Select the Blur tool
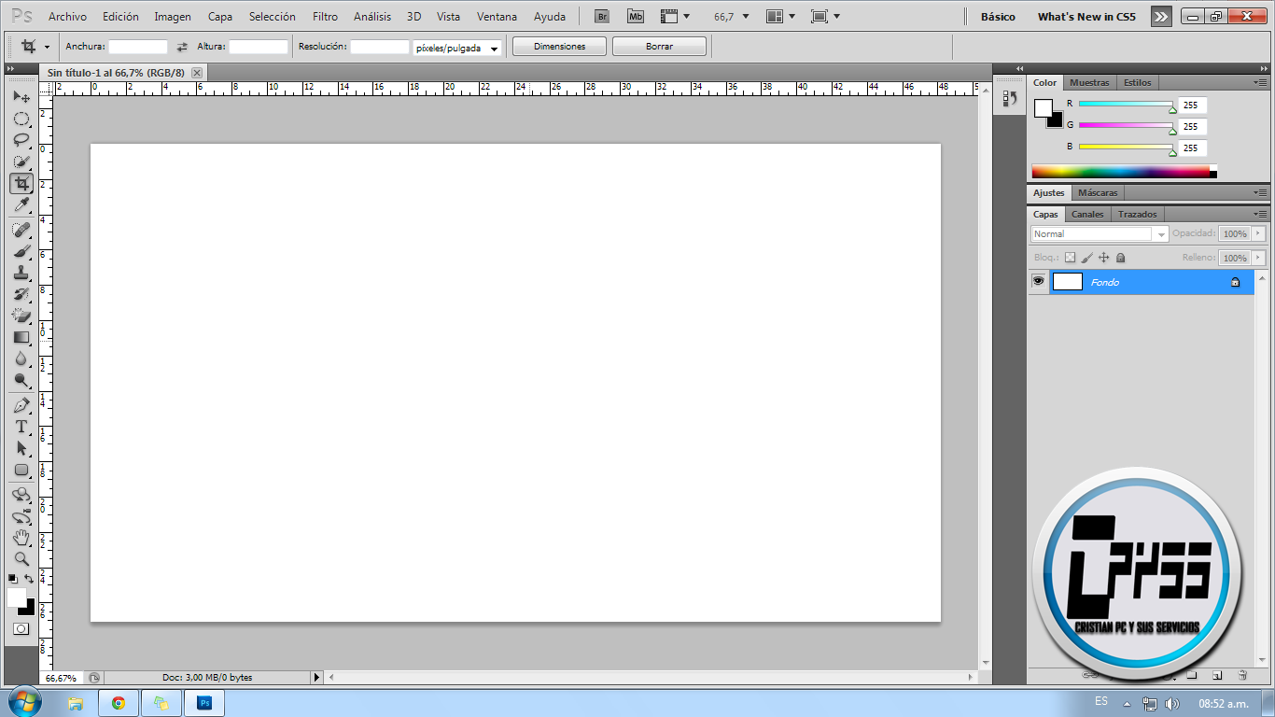 pos(21,358)
